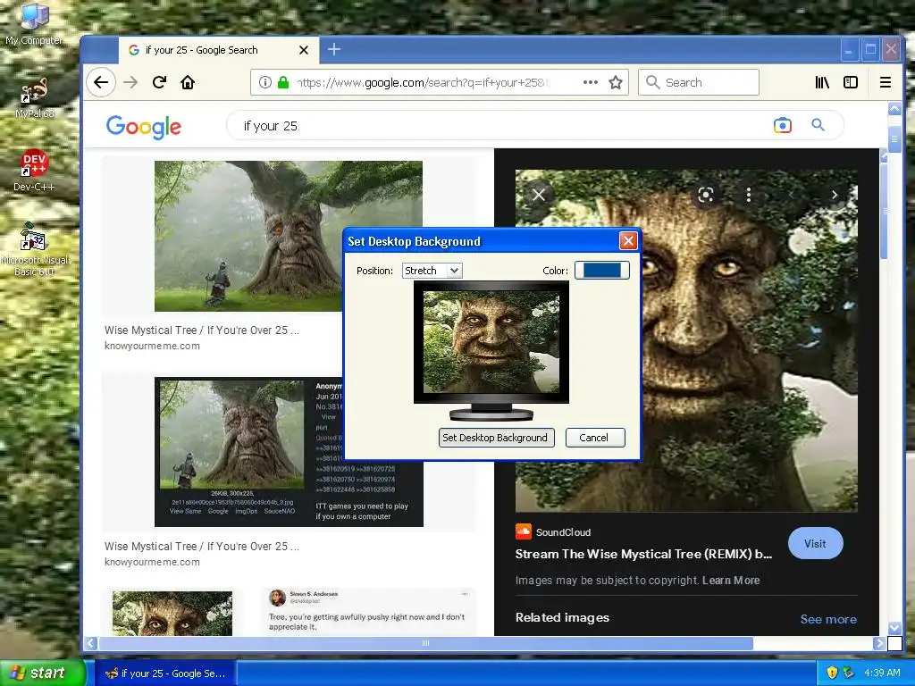The image size is (915, 686).
Task: Open the Learn More copyright link
Action: click(x=731, y=581)
